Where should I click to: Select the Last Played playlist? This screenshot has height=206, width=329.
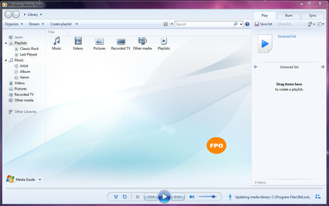point(26,54)
